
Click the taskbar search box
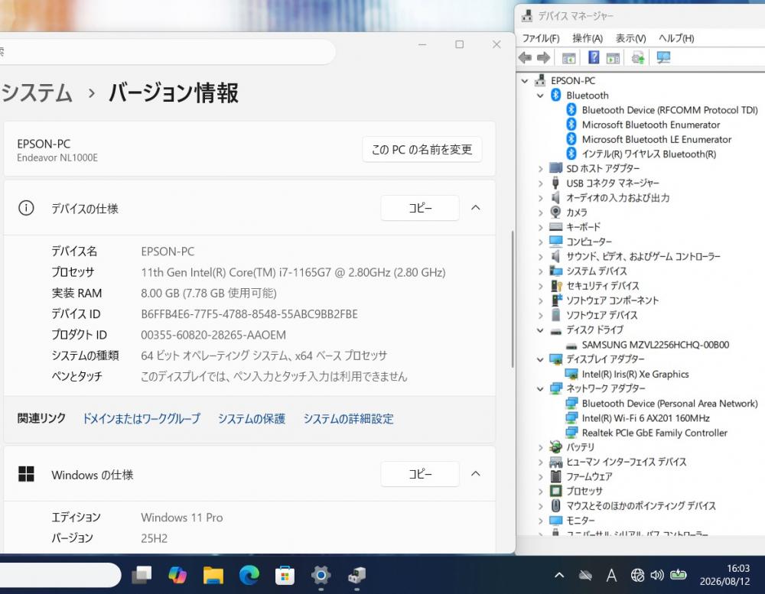point(60,575)
